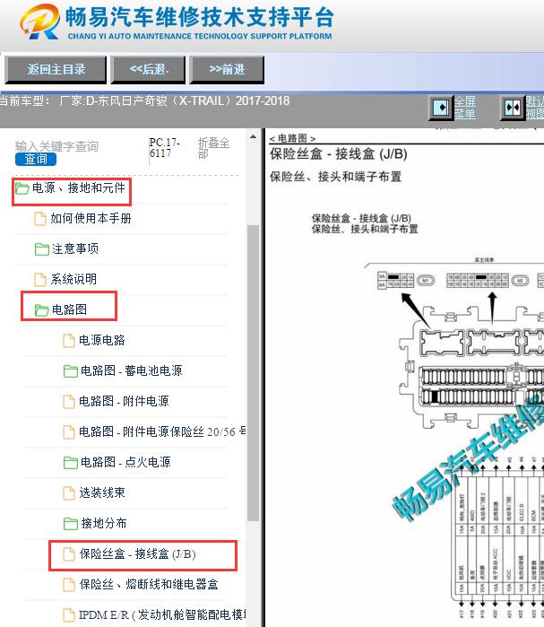The image size is (544, 627).
Task: Click the folder icon beside 电路图 - 蓄电池电源
Action: (x=70, y=370)
